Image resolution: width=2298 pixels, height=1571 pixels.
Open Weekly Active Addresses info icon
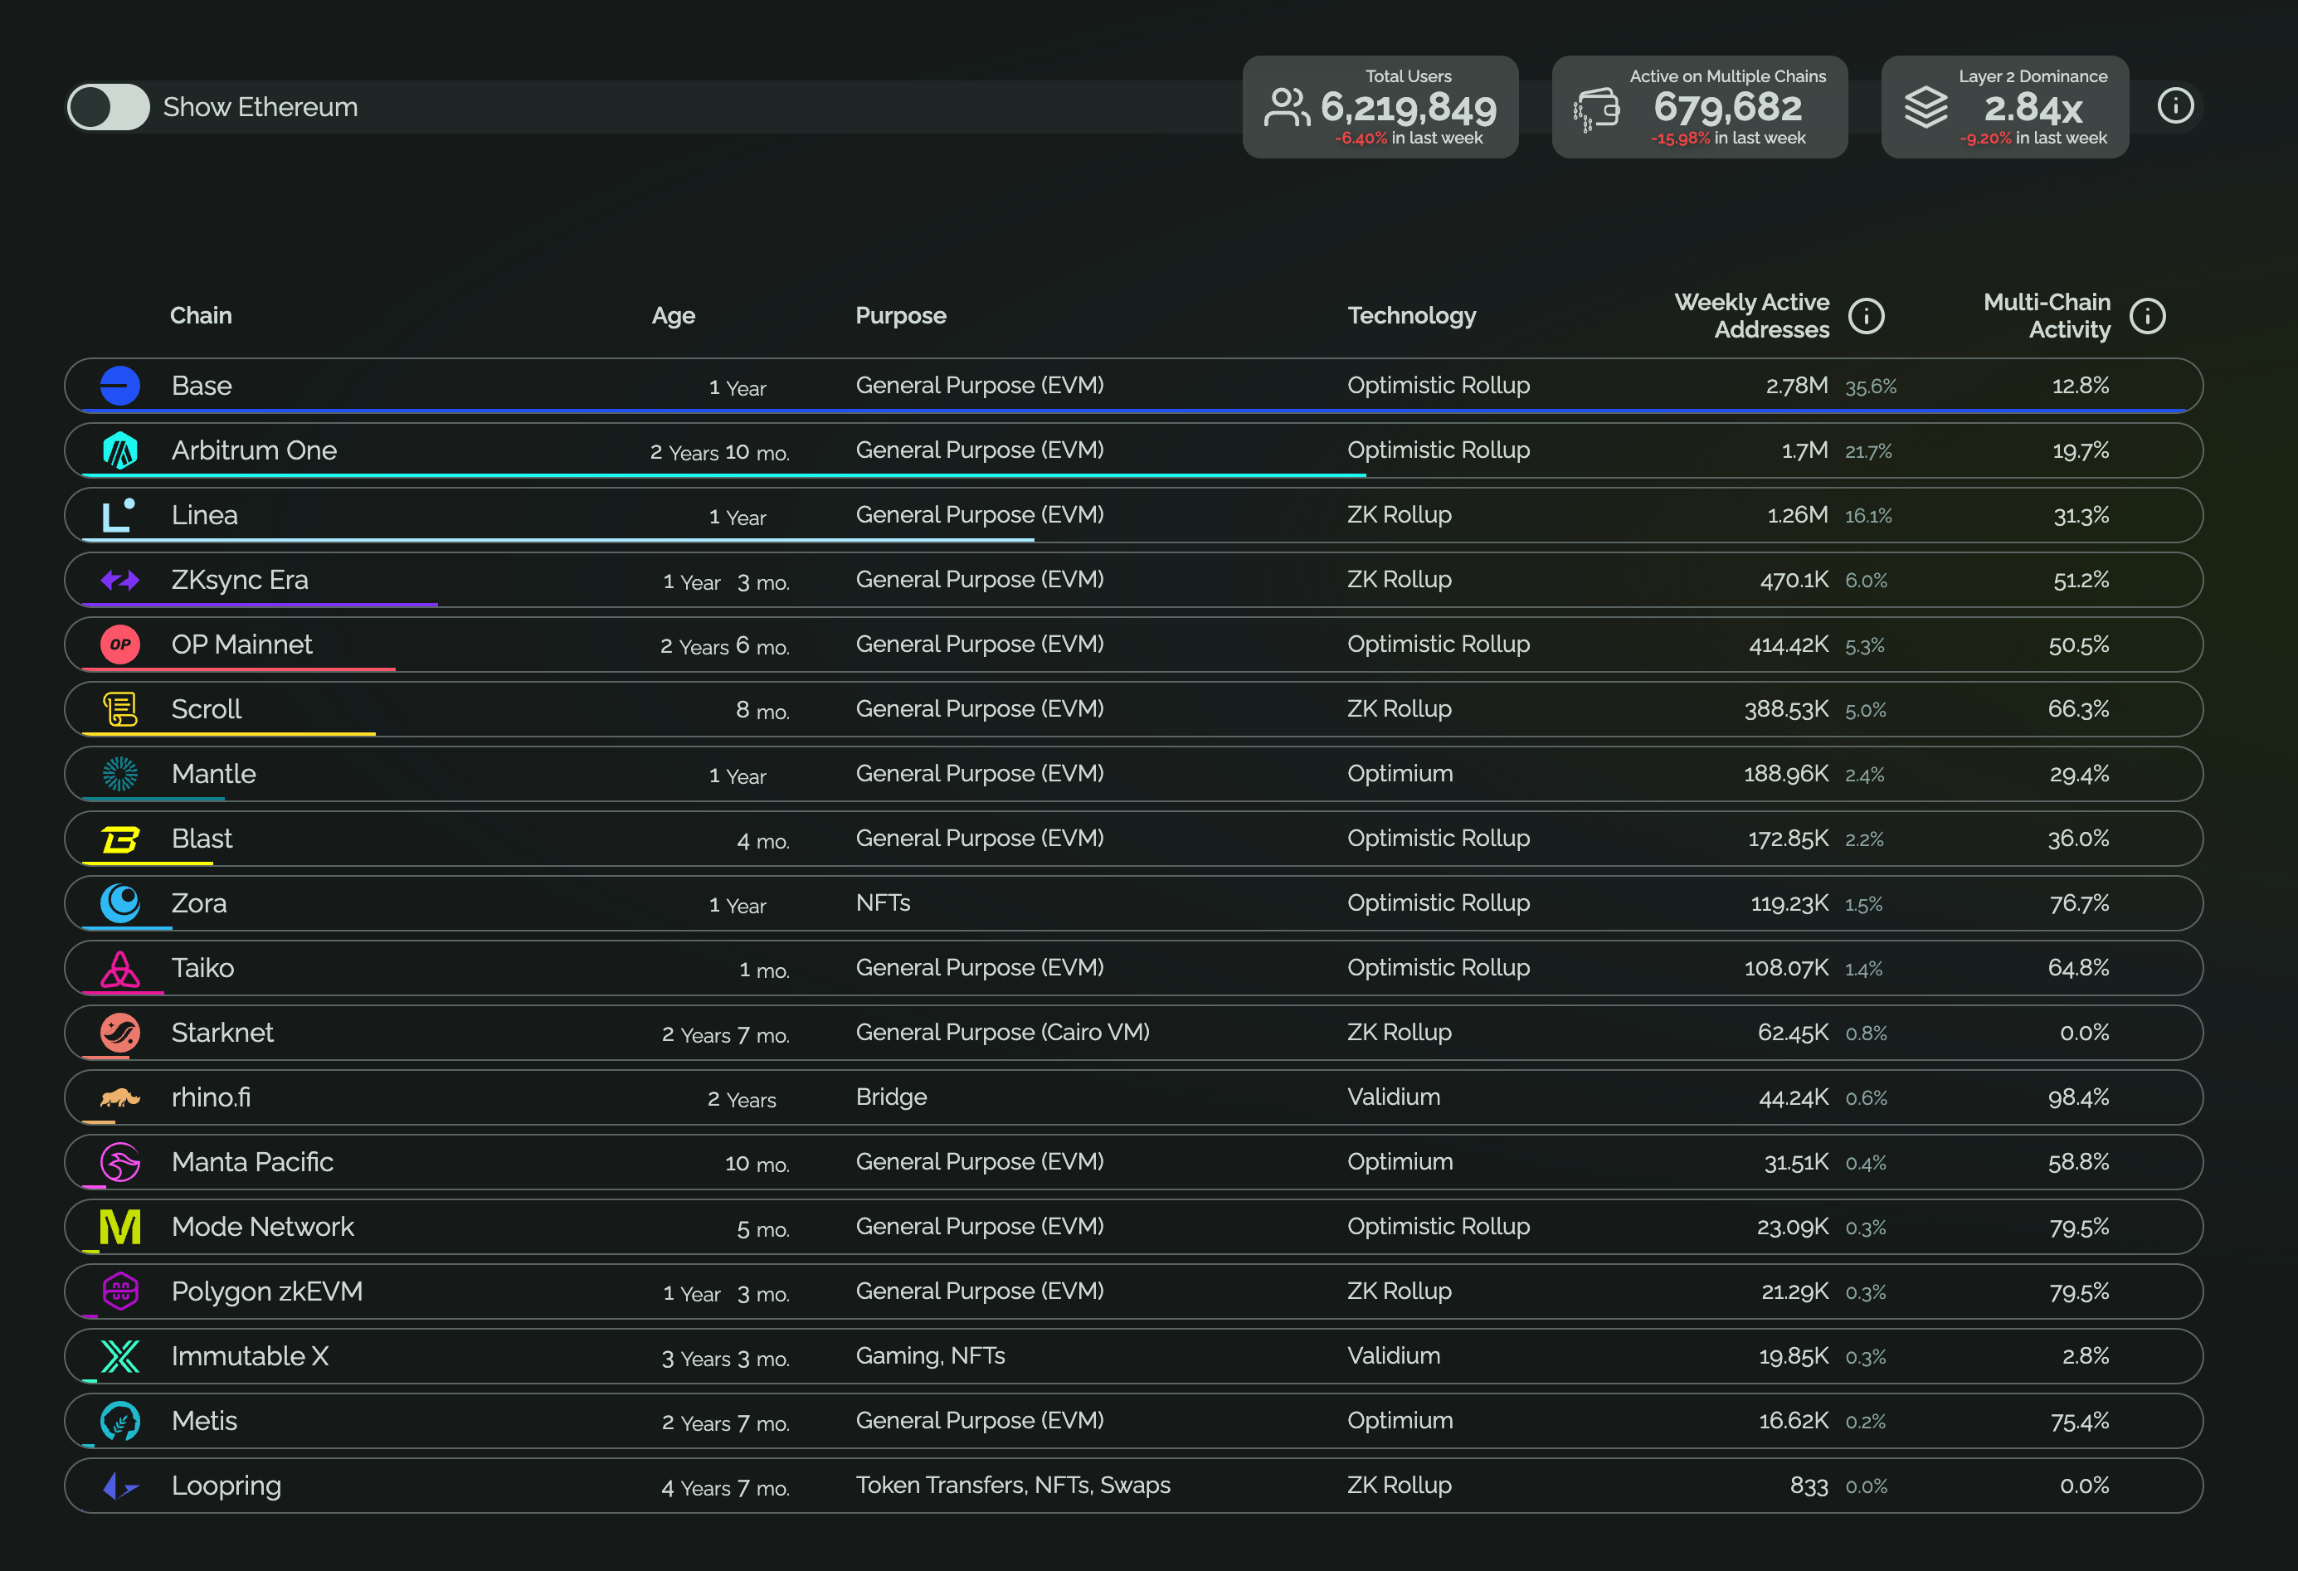click(x=1866, y=316)
